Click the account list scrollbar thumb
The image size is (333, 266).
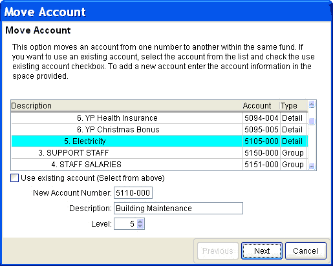(x=312, y=121)
